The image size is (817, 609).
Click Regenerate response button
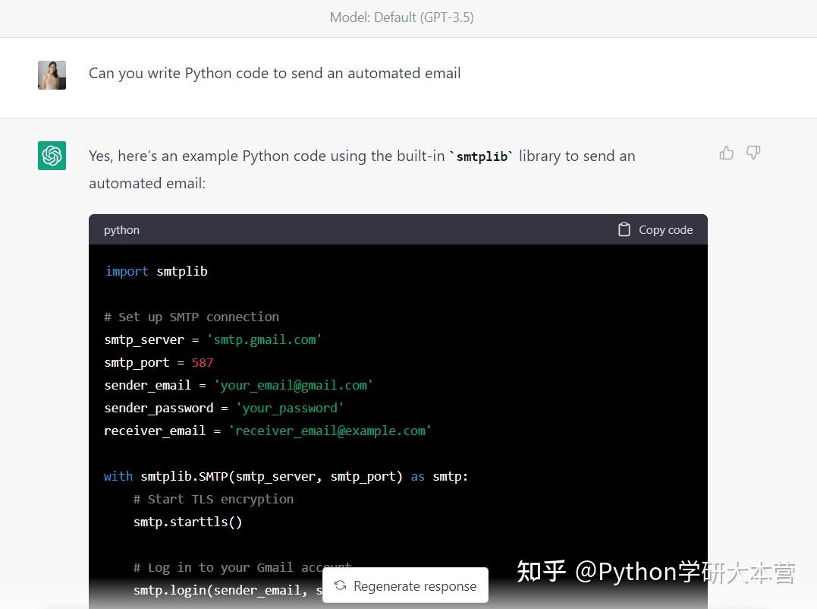point(405,585)
